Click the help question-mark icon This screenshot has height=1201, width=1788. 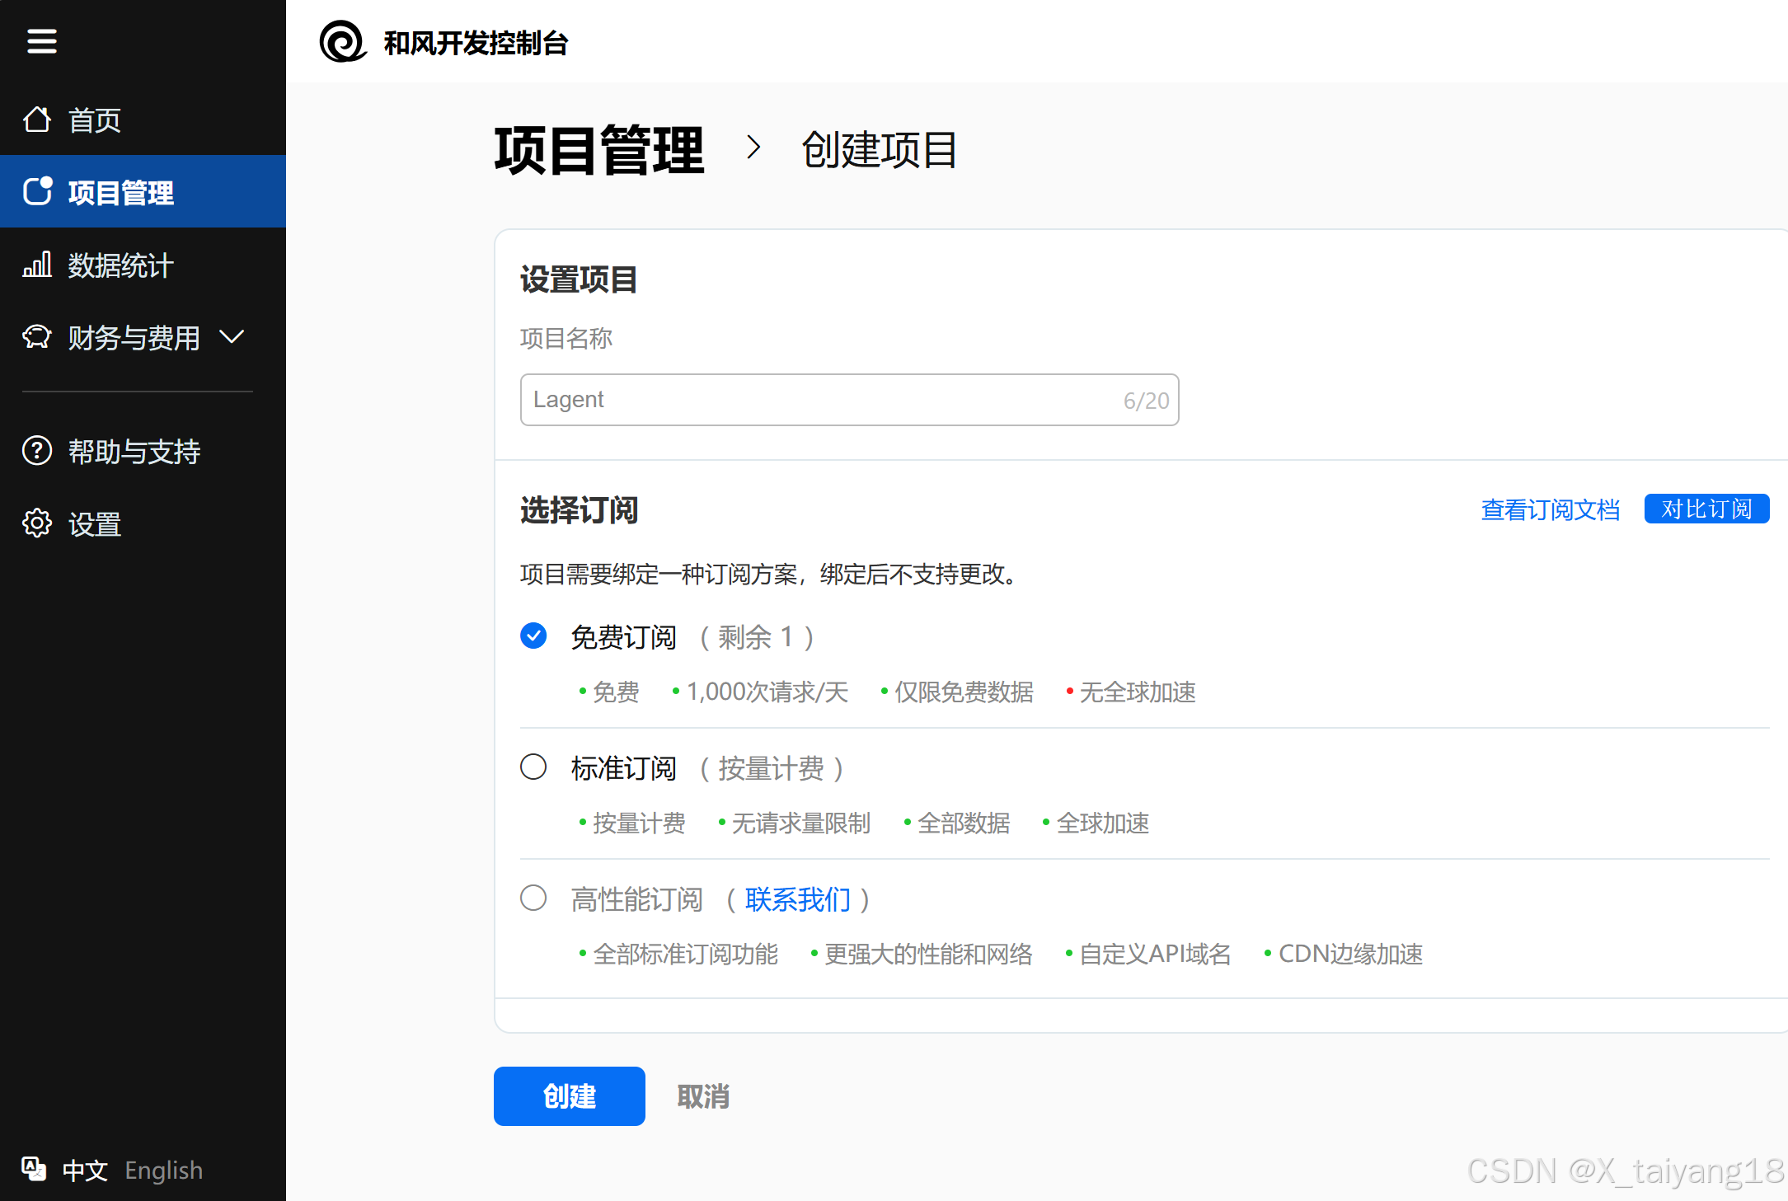[x=37, y=451]
